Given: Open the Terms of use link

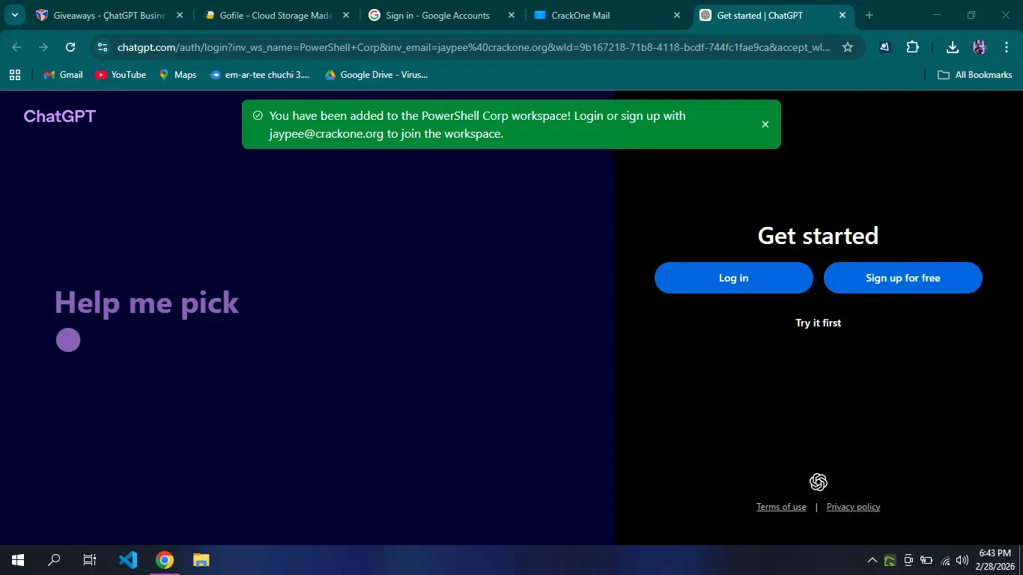Looking at the screenshot, I should click(781, 507).
